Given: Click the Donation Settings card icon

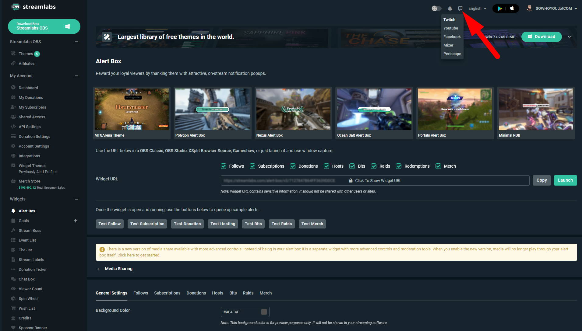Looking at the screenshot, I should point(13,136).
